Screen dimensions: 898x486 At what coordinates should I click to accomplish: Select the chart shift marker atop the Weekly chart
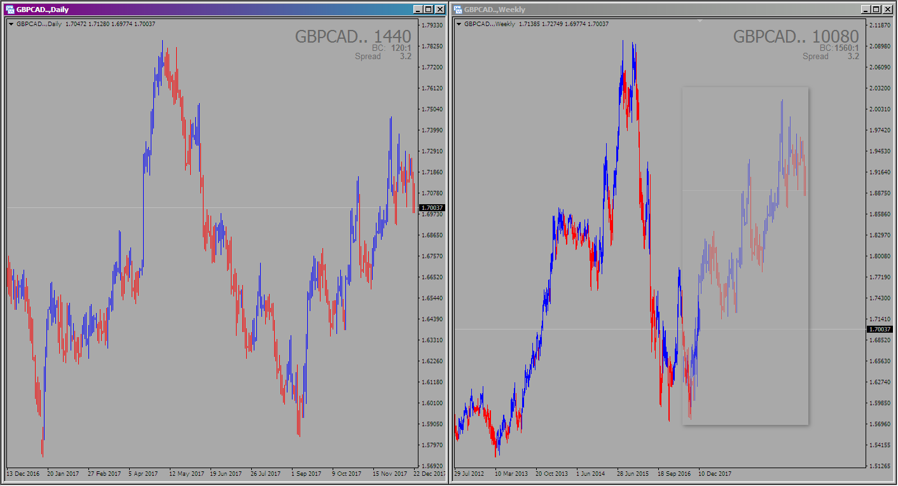(700, 21)
